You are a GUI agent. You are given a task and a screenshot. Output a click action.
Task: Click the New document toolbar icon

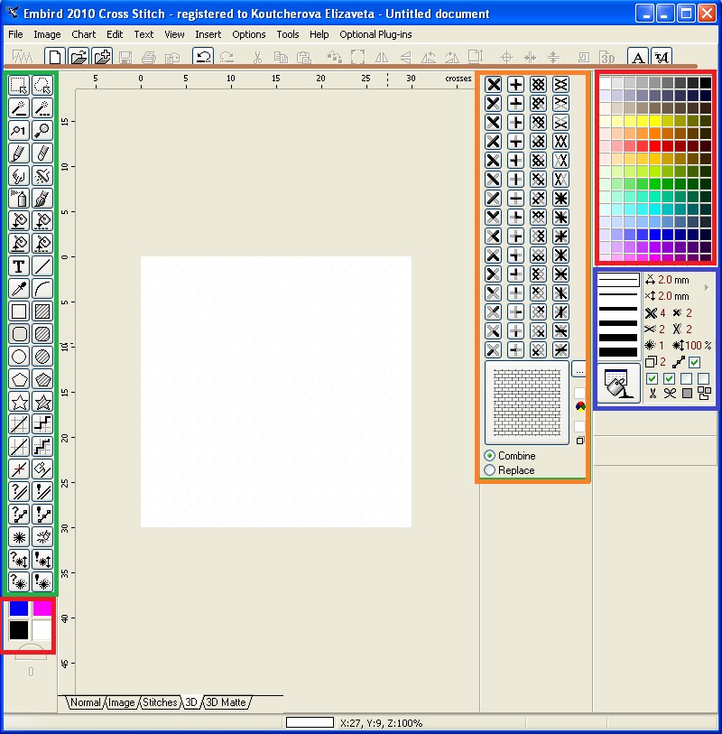click(55, 57)
